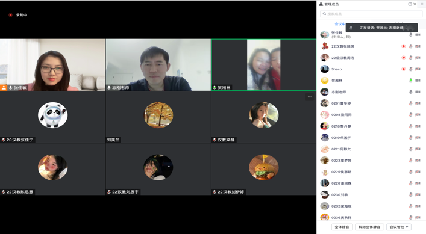Unmute 0230 刘敏's microphone

coord(410,195)
